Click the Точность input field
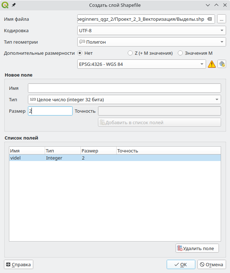The height and width of the screenshot is (273, 230). tap(160, 111)
